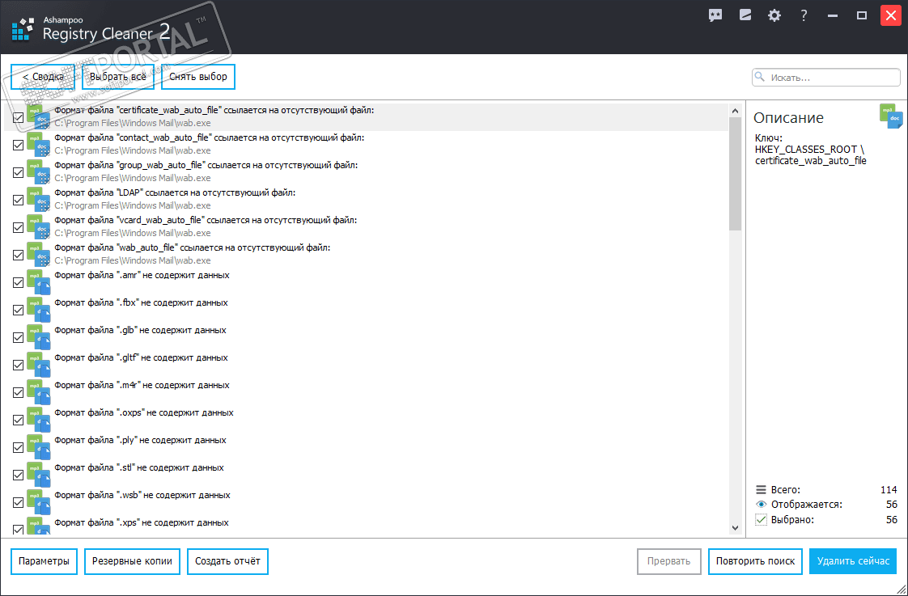908x596 pixels.
Task: Deselect the .glb format checkbox
Action: click(18, 337)
